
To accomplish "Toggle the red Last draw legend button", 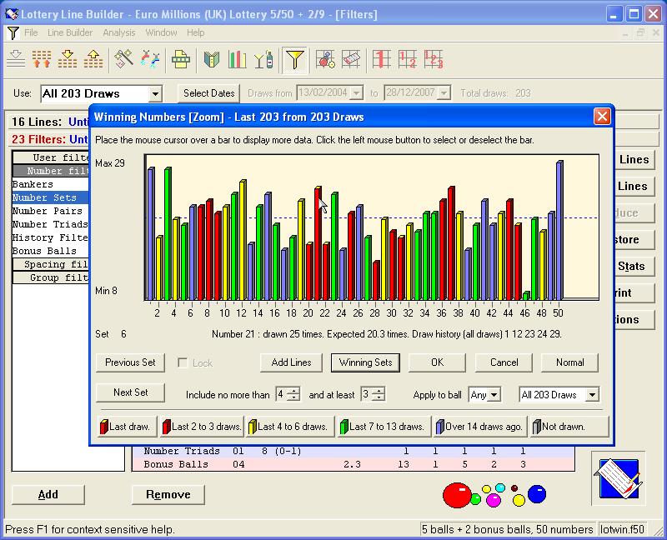I will (x=127, y=426).
